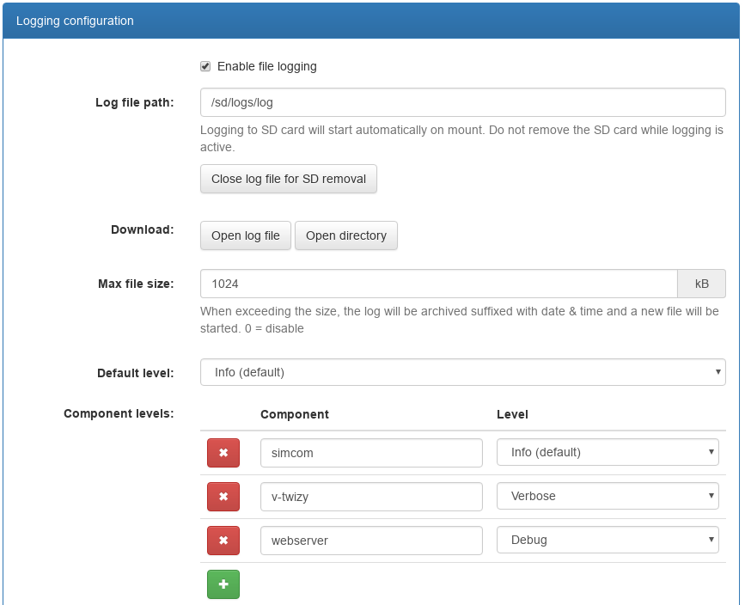Edit the webserver component name field
This screenshot has height=605, width=745.
pyautogui.click(x=371, y=541)
